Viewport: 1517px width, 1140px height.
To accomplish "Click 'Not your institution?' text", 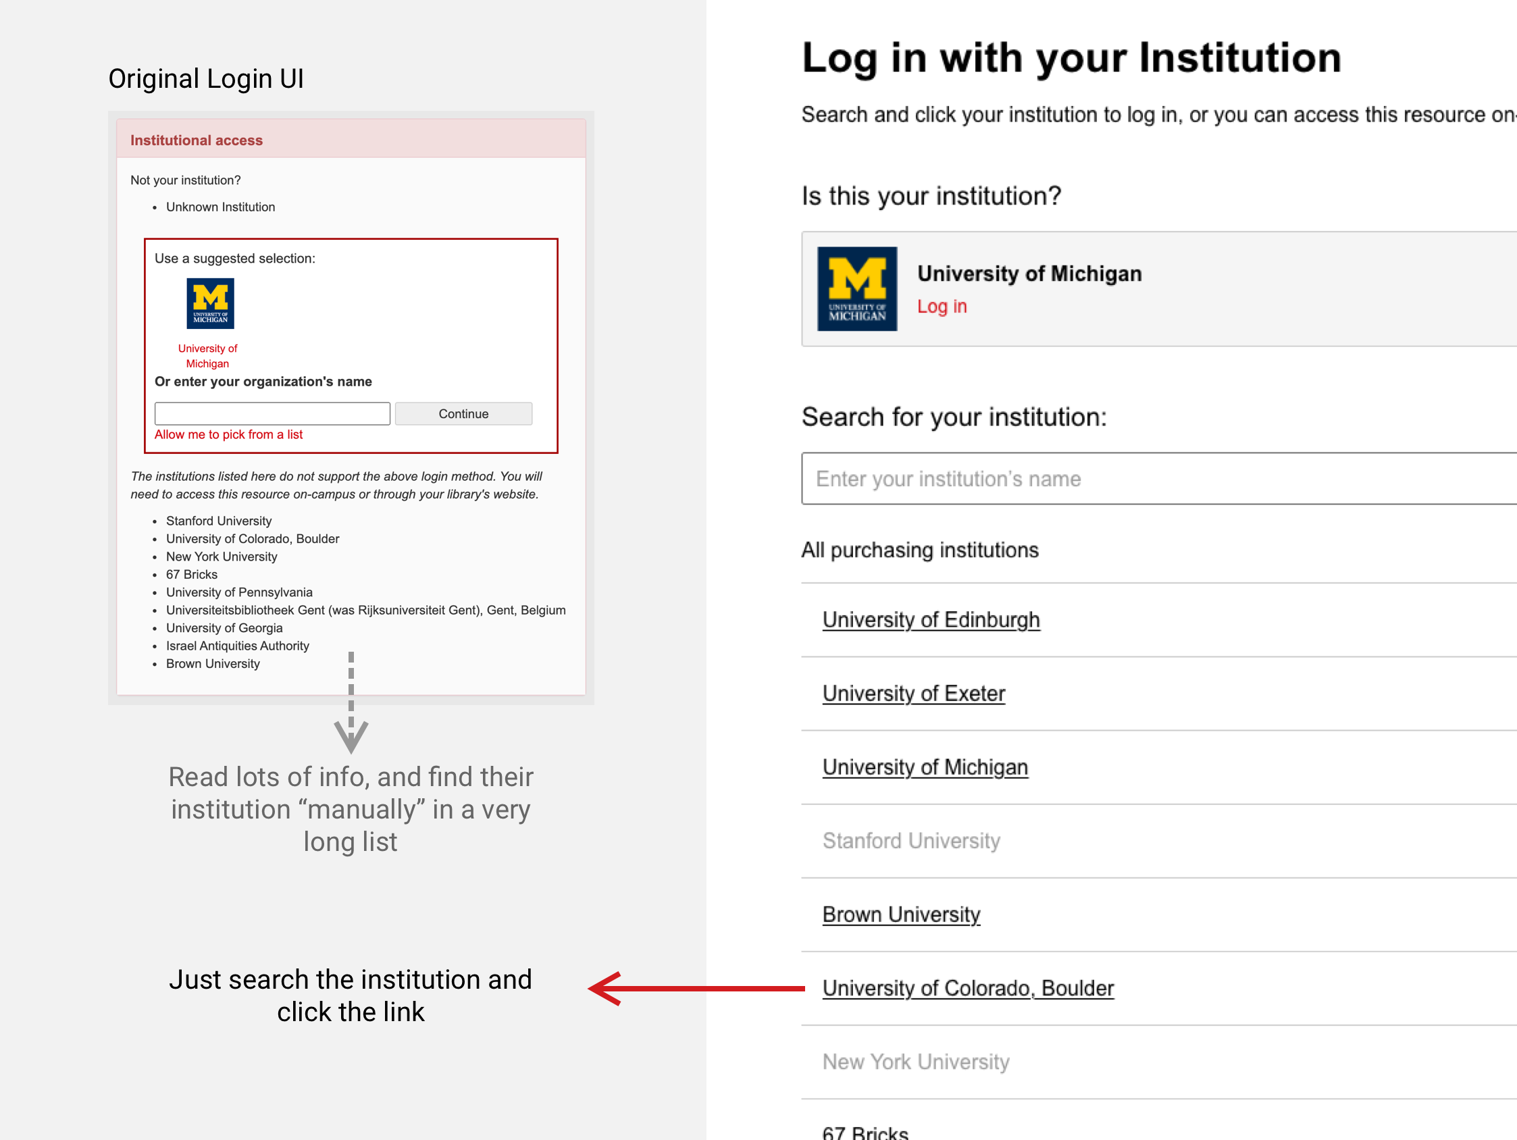I will click(185, 180).
